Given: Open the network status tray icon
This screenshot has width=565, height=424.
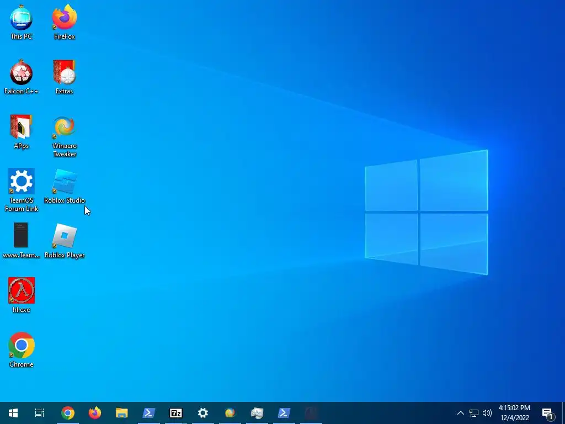Looking at the screenshot, I should pos(474,413).
